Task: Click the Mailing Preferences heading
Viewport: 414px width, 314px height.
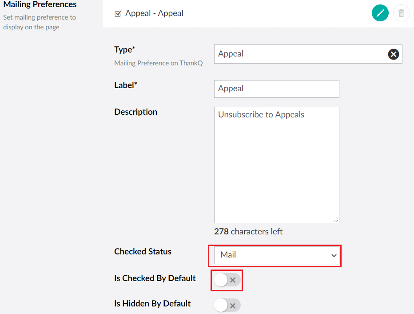Action: click(x=40, y=4)
